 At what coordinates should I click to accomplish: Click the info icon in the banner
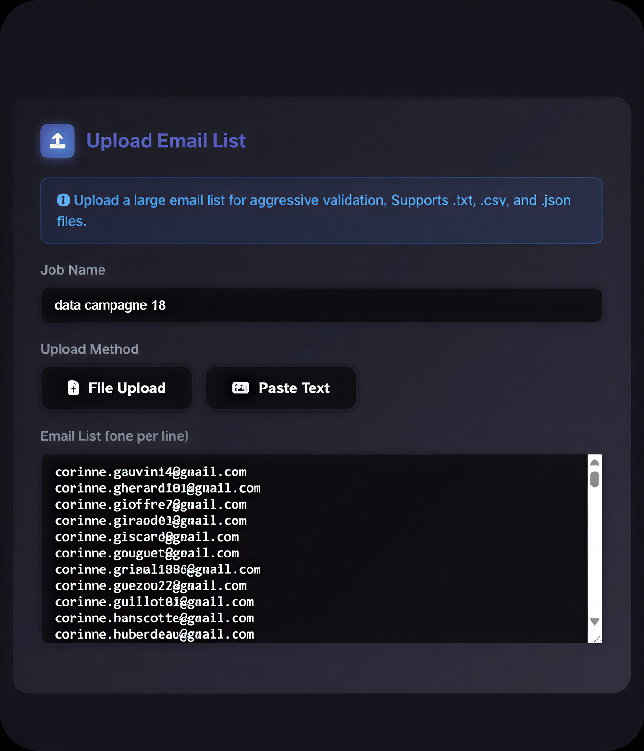[63, 200]
